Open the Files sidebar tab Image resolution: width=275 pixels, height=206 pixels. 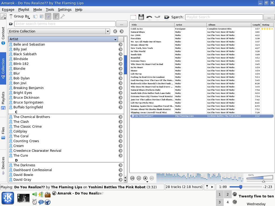point(3,133)
